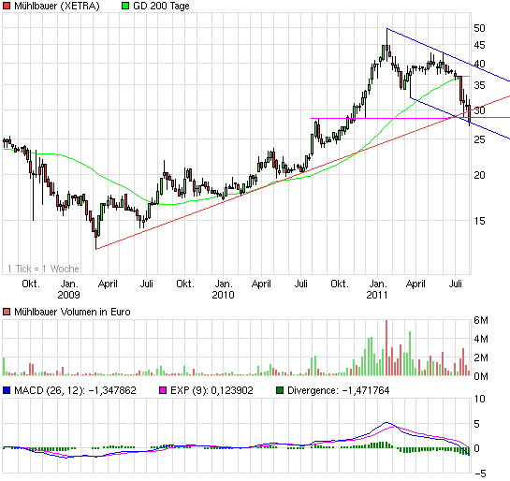Click the price axis label 35
Screen dimensions: 510x481
(x=479, y=85)
